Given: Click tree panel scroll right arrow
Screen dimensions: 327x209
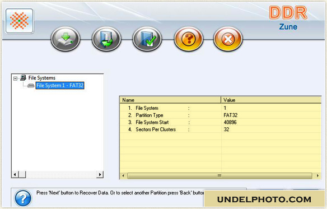Looking at the screenshot, I should coord(100,174).
